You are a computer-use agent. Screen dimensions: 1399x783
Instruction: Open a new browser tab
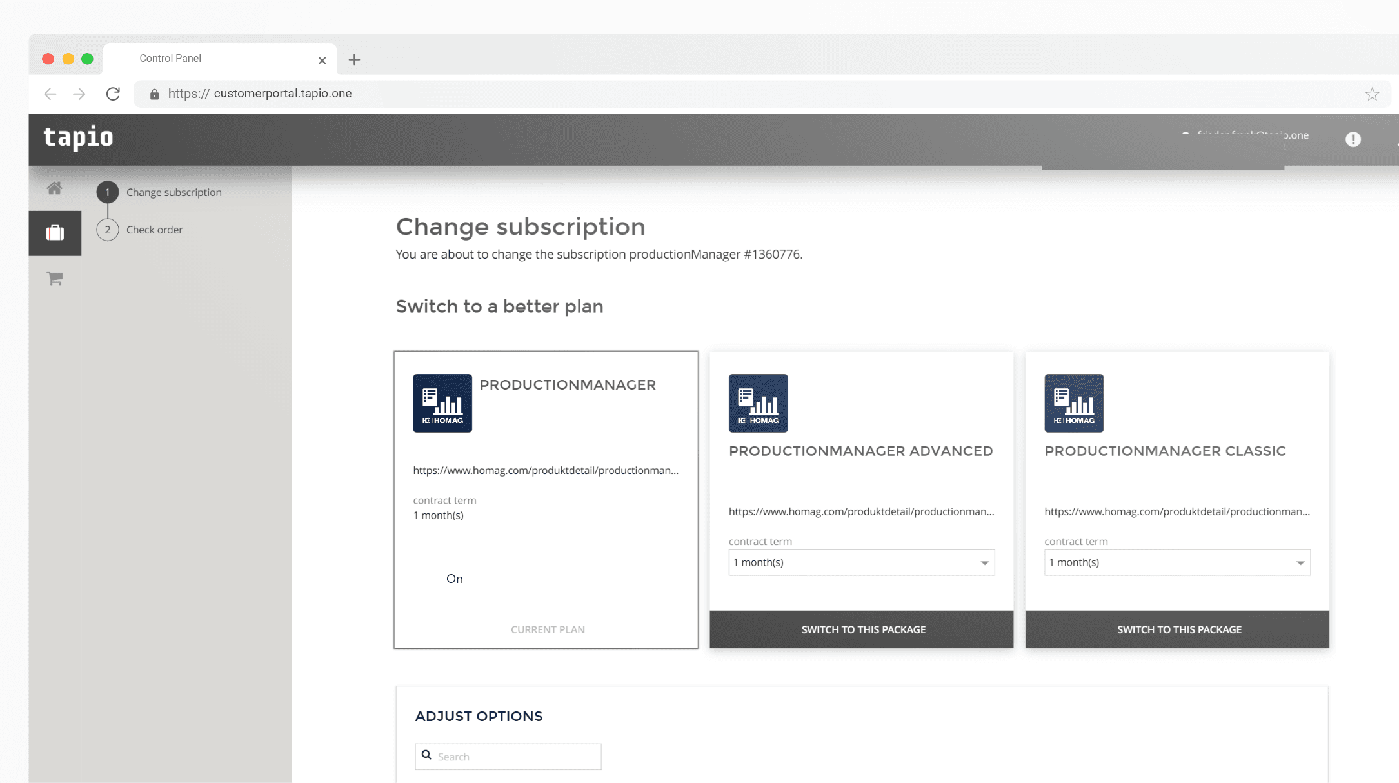354,60
